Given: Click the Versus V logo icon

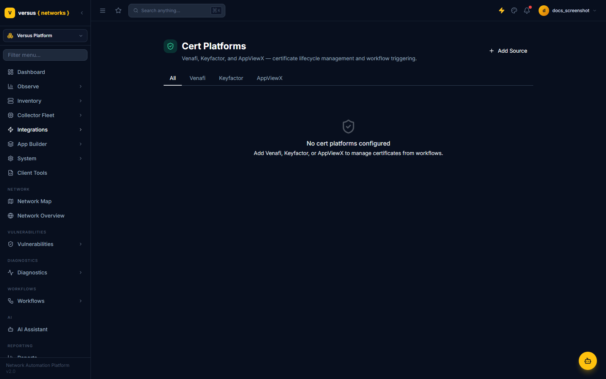Looking at the screenshot, I should (x=10, y=13).
